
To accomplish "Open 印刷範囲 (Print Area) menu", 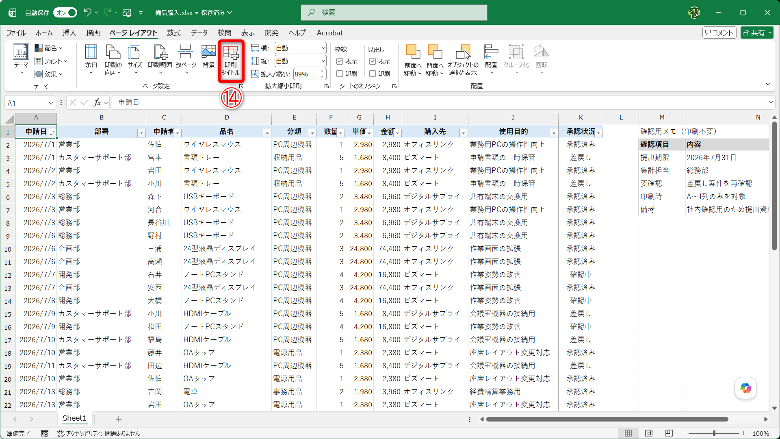I will (x=160, y=59).
